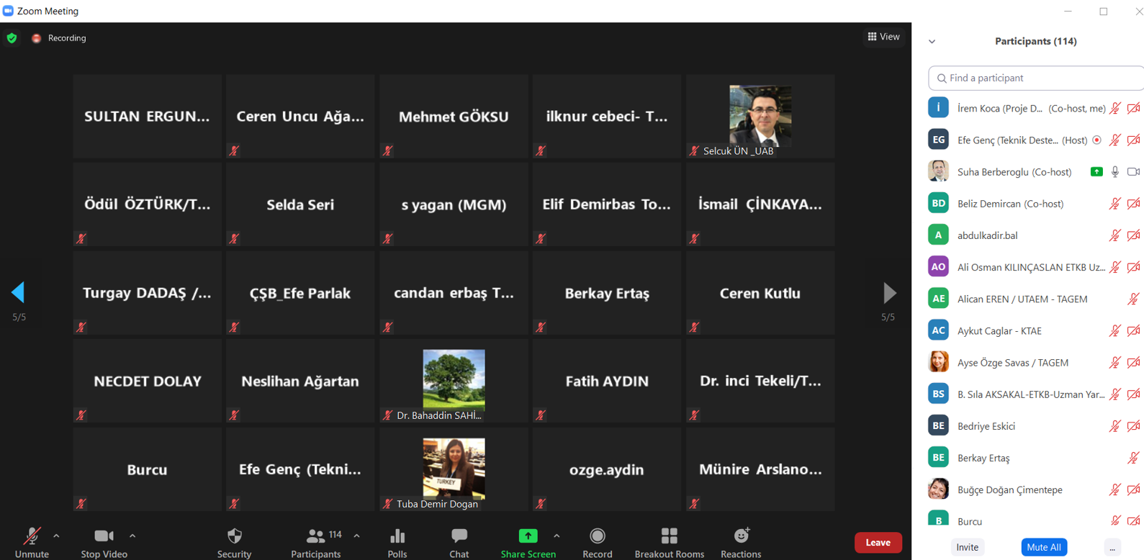Toggle Stop Video camera
The height and width of the screenshot is (560, 1144).
click(104, 542)
